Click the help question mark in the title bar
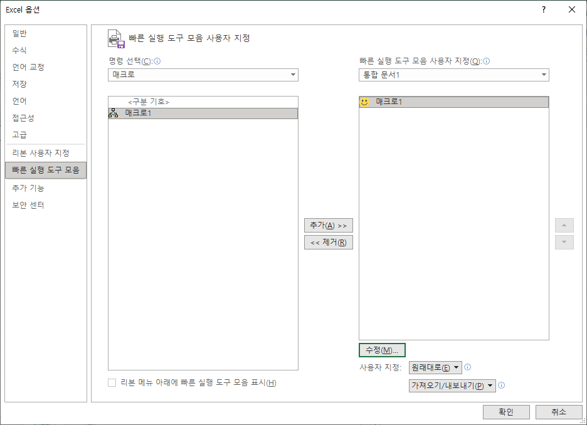 tap(543, 9)
